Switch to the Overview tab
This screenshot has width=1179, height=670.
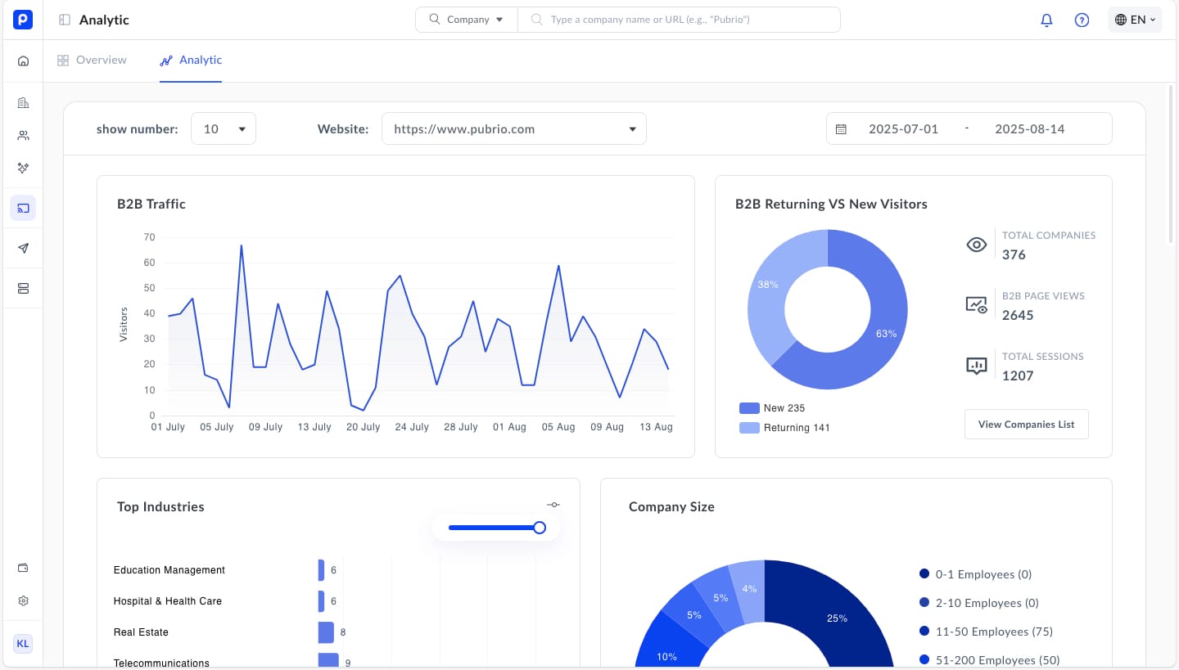click(x=92, y=61)
